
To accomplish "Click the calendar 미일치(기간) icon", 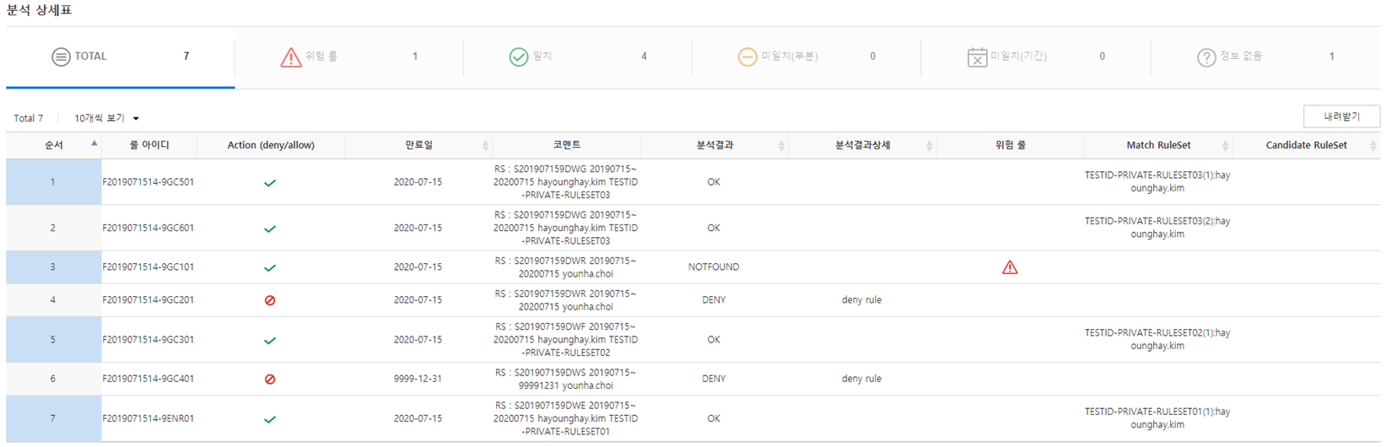I will pyautogui.click(x=977, y=57).
